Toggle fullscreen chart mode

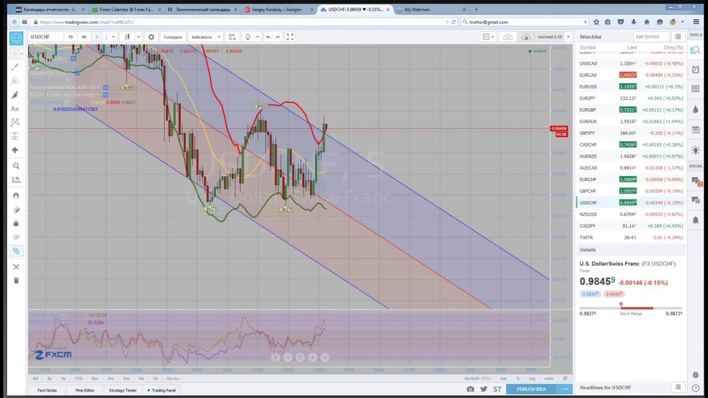(x=290, y=37)
